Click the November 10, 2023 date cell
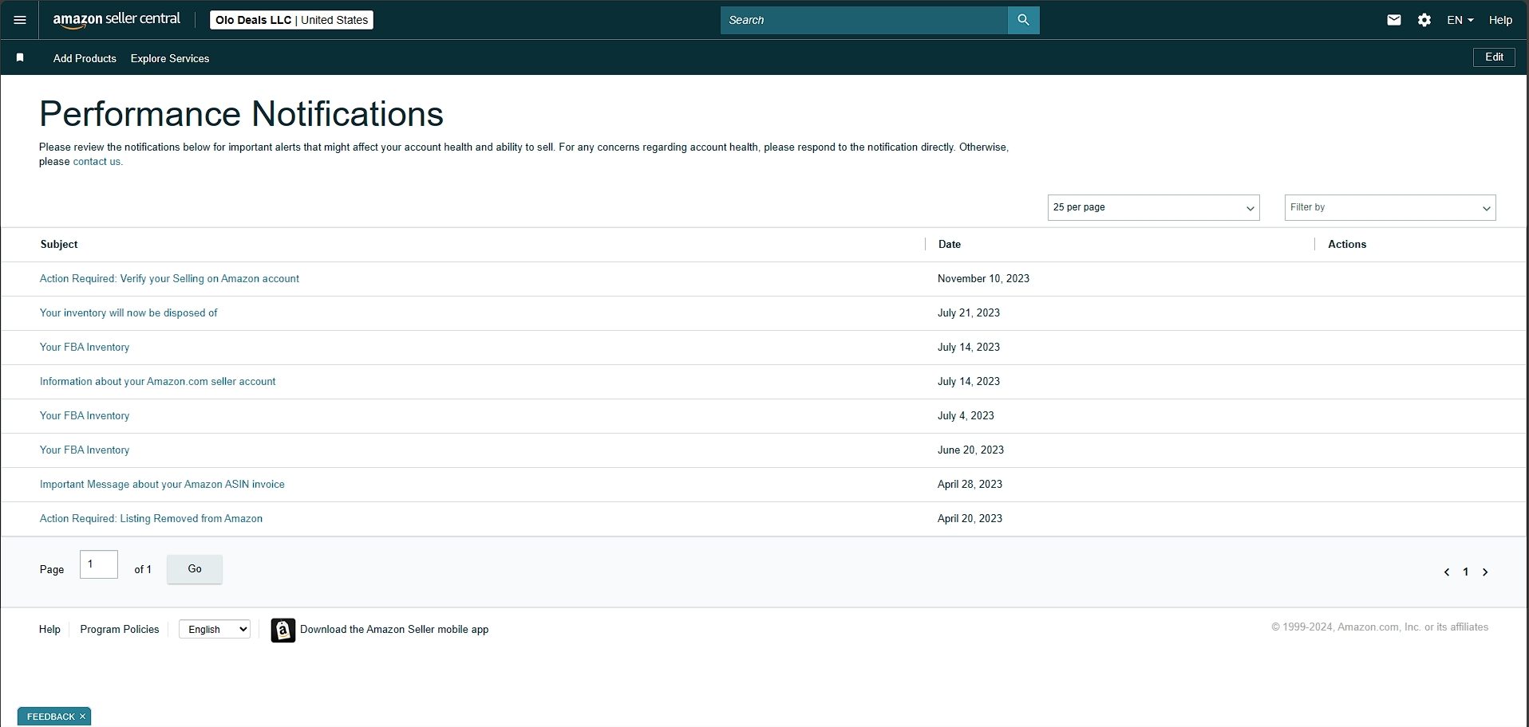Screen dimensions: 1529x727 click(983, 279)
